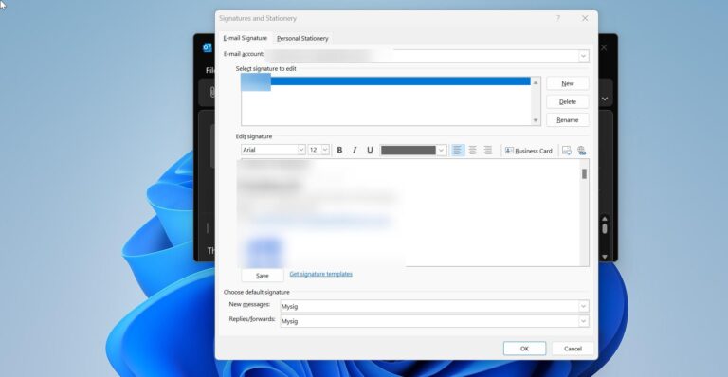Expand the E-mail account dropdown

click(583, 56)
